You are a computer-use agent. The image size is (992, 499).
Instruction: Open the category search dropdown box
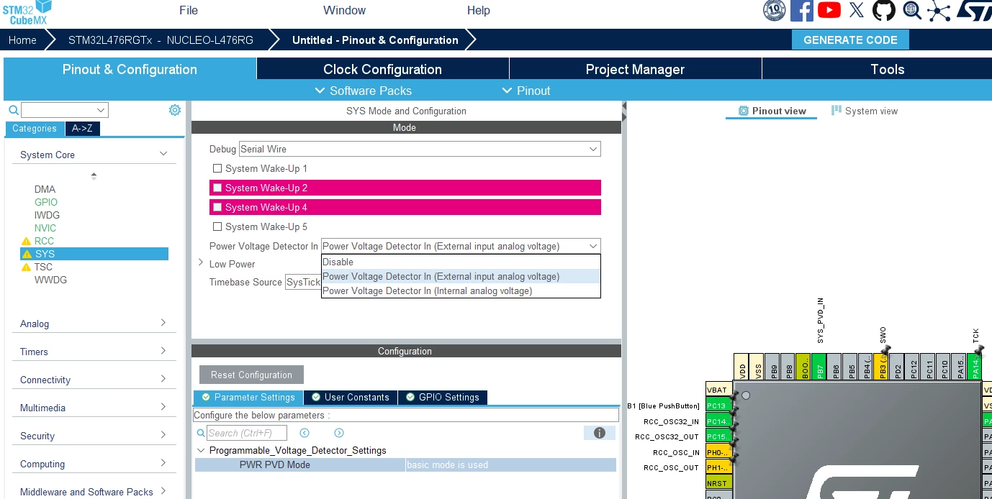65,110
